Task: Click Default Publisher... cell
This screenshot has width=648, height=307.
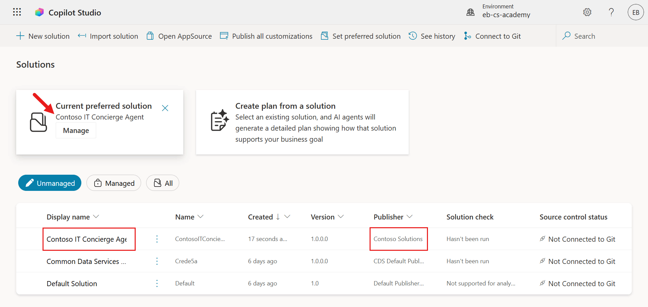Action: click(399, 283)
